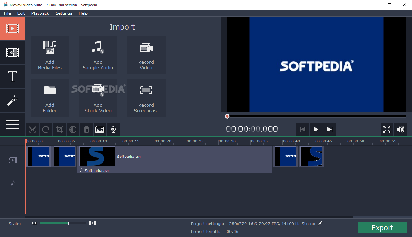Open the File menu
412x237 pixels.
7,13
